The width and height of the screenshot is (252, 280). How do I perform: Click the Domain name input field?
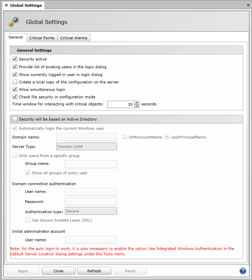point(86,137)
